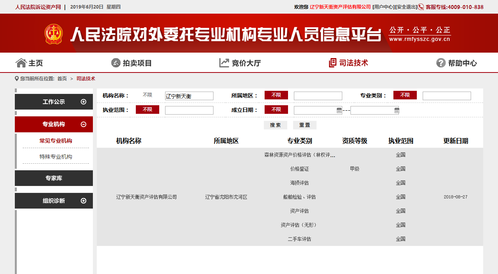Select 常见专业机构 in sidebar
This screenshot has width=498, height=274.
56,141
